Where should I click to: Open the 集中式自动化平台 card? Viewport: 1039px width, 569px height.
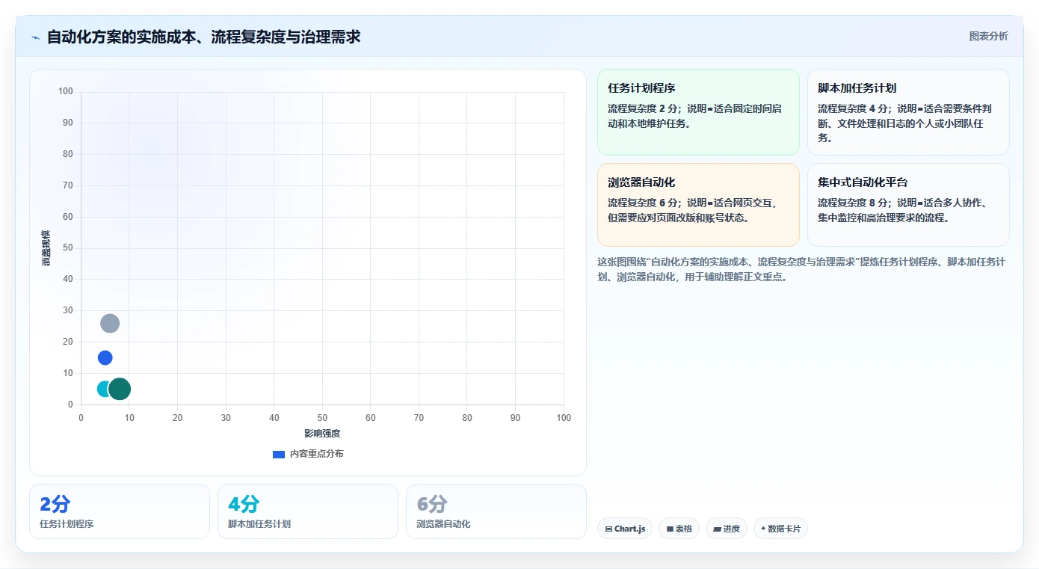[x=908, y=205]
